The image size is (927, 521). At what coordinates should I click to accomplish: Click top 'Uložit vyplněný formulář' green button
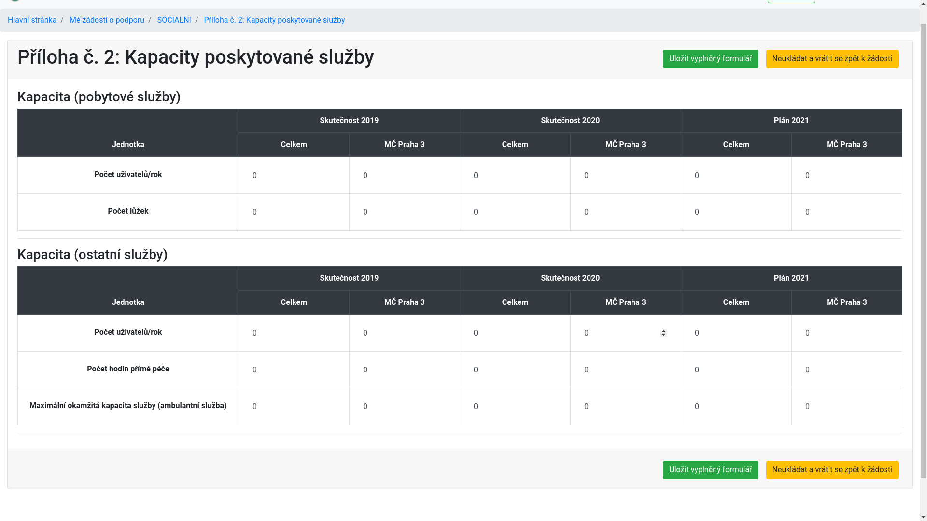tap(710, 59)
